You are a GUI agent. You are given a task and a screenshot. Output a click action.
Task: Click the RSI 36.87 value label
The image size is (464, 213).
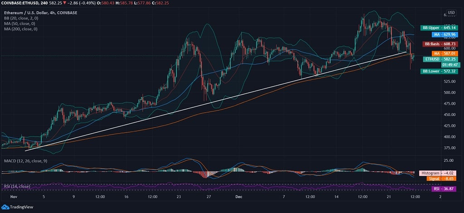coord(444,189)
